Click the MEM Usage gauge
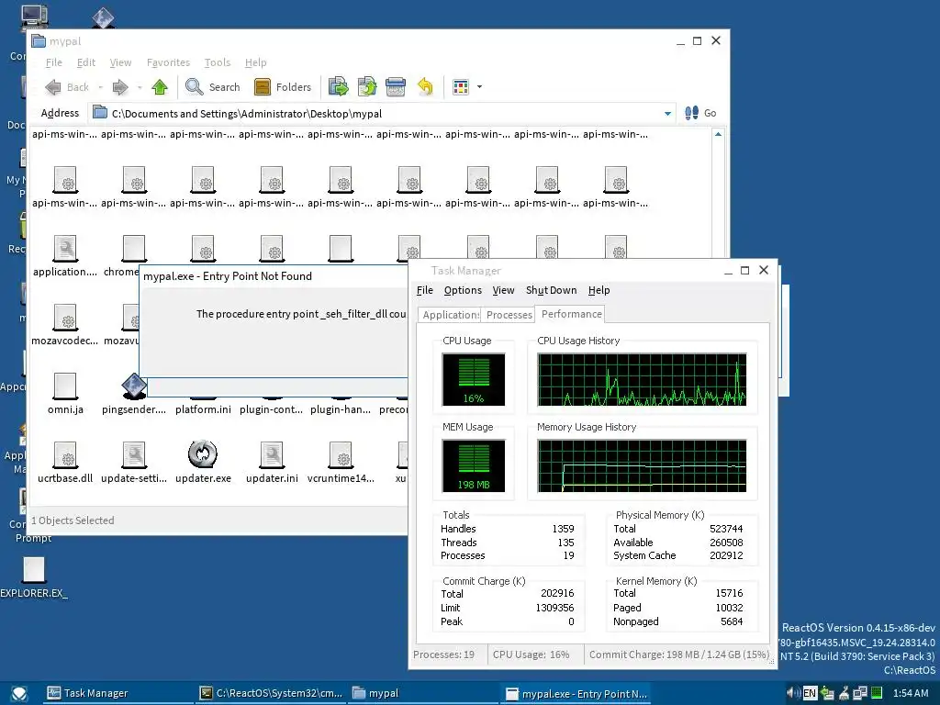Screen dimensions: 940x705 click(x=474, y=465)
